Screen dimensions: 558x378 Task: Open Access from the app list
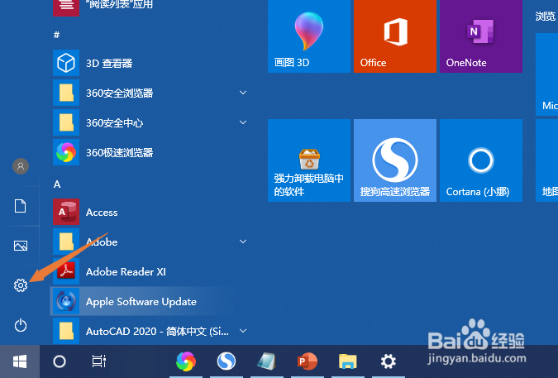coord(150,212)
